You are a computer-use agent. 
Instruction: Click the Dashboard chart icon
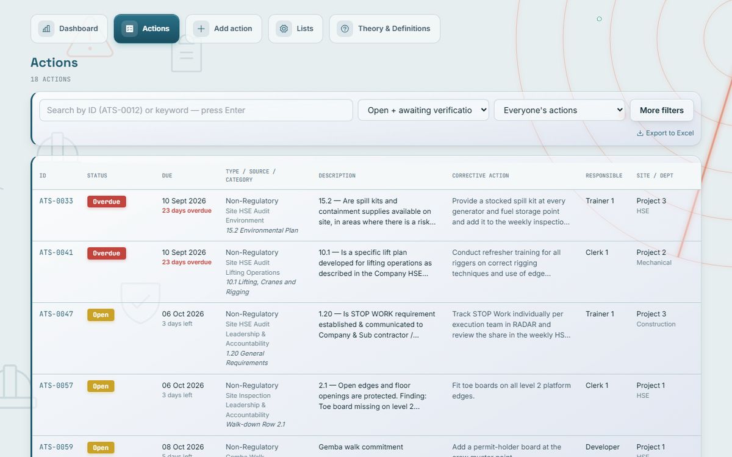pyautogui.click(x=46, y=29)
